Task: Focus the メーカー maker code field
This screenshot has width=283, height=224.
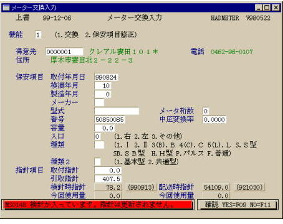Action: pyautogui.click(x=99, y=103)
